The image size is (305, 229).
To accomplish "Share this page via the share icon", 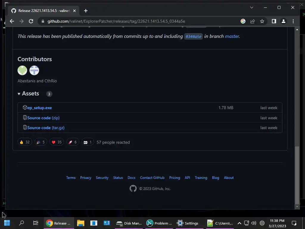I will tap(253, 21).
